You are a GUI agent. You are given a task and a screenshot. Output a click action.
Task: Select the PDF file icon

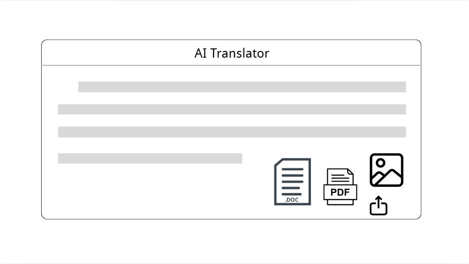coord(340,187)
